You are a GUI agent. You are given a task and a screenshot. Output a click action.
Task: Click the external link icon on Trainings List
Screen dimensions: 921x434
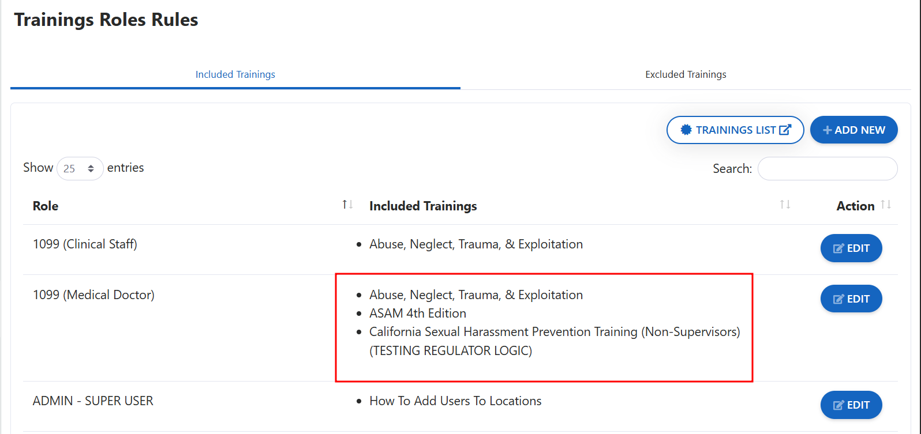pyautogui.click(x=785, y=130)
